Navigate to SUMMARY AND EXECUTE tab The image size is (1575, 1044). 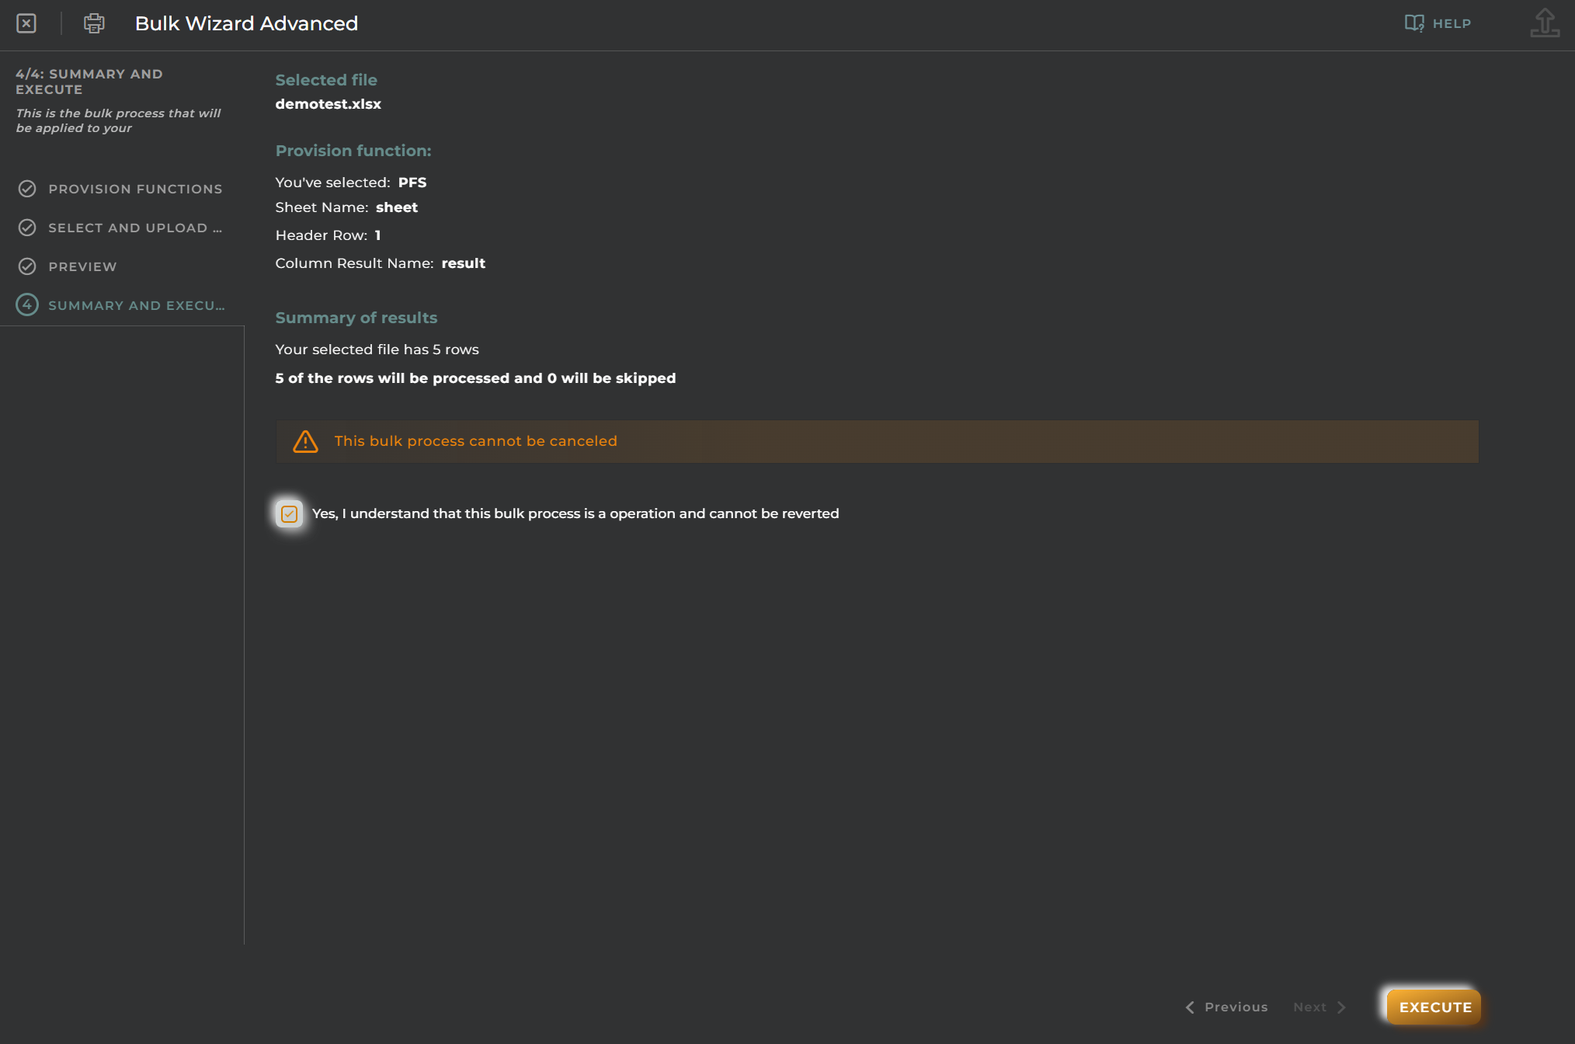(x=121, y=304)
